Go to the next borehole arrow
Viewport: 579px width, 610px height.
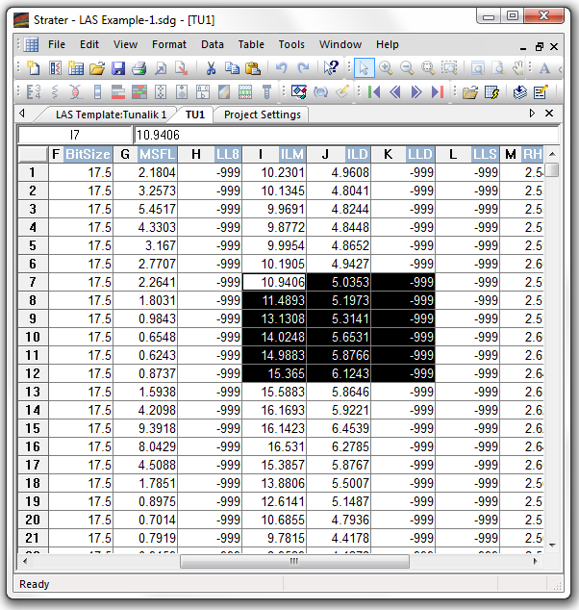point(416,92)
